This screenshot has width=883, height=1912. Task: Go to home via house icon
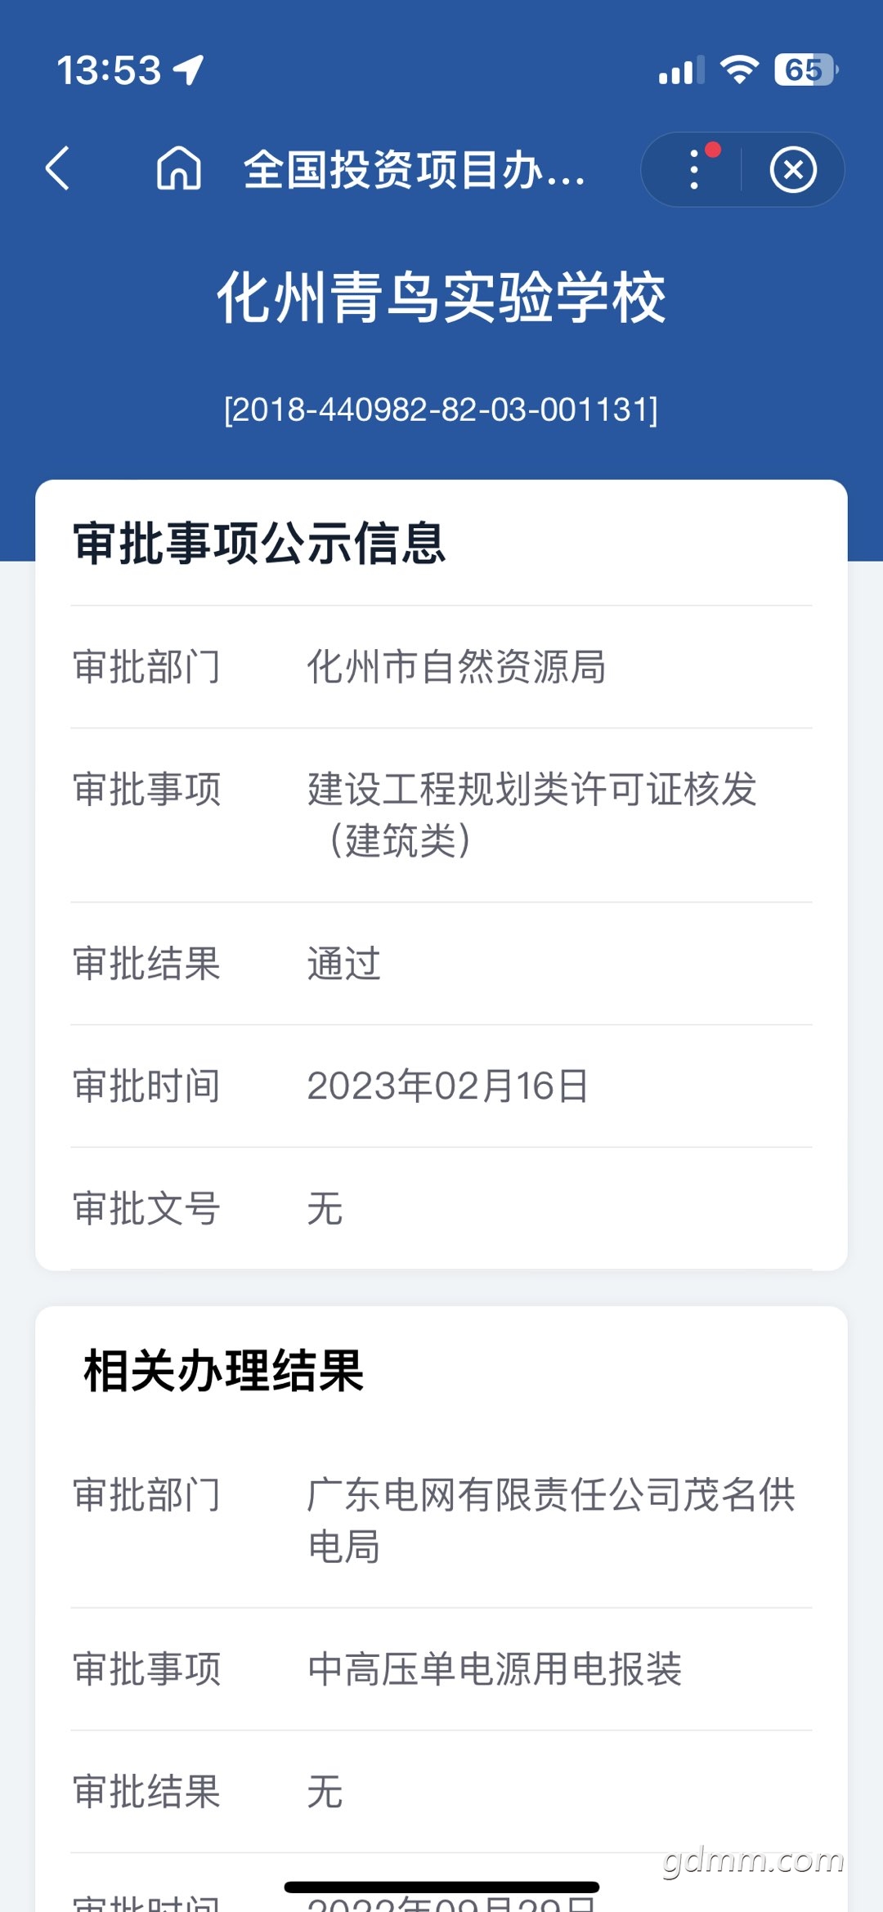[179, 168]
